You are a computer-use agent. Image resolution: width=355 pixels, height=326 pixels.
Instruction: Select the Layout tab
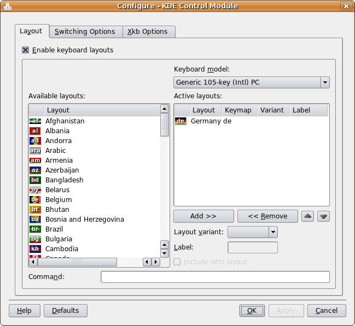tap(32, 31)
